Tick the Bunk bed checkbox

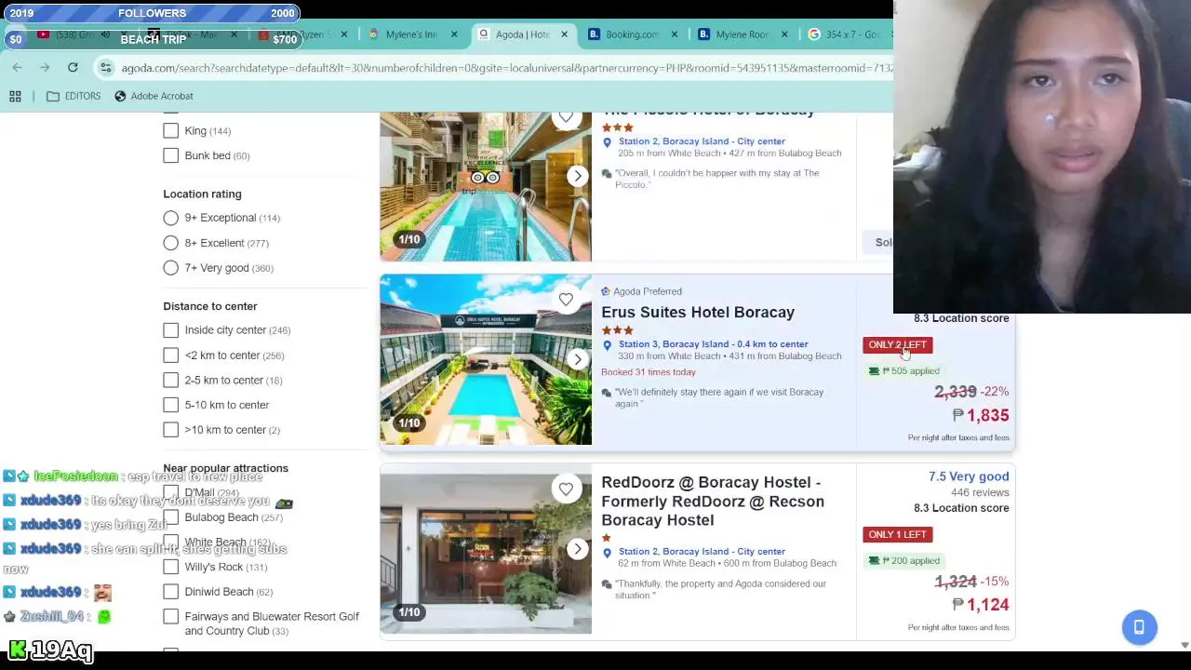pyautogui.click(x=171, y=155)
